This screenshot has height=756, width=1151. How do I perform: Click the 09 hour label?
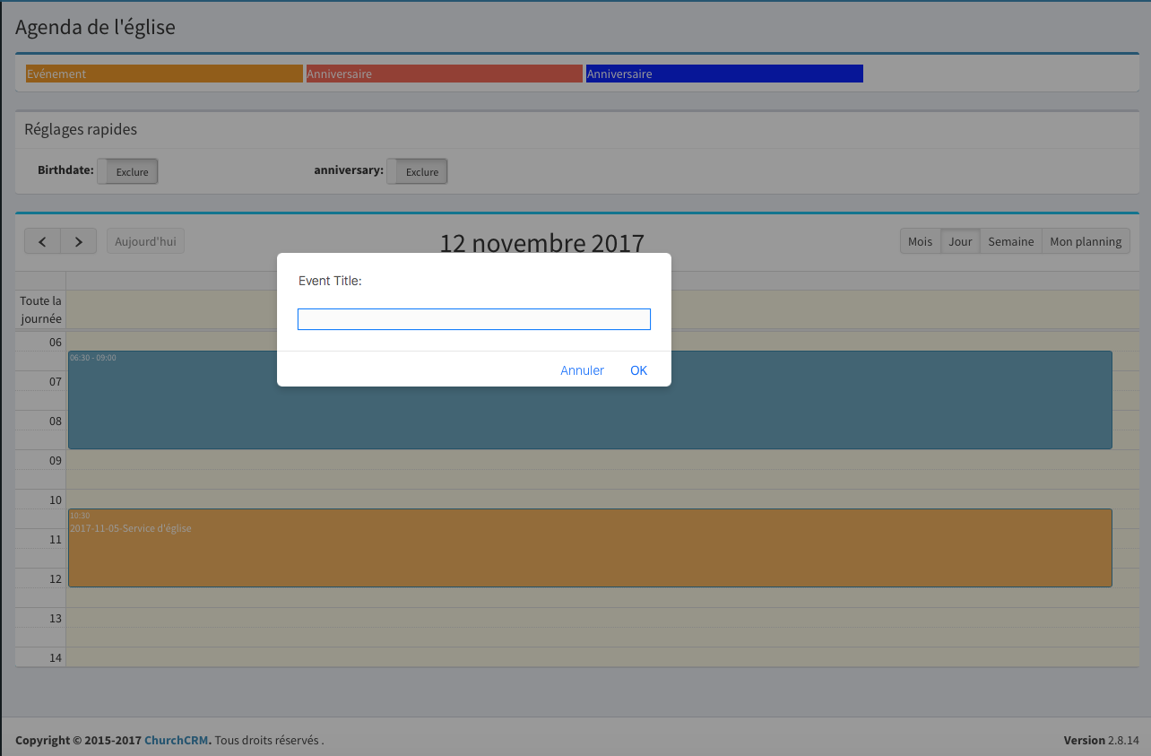[x=56, y=461]
